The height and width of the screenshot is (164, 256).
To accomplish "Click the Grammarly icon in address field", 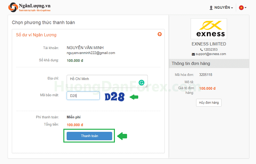I will [141, 83].
